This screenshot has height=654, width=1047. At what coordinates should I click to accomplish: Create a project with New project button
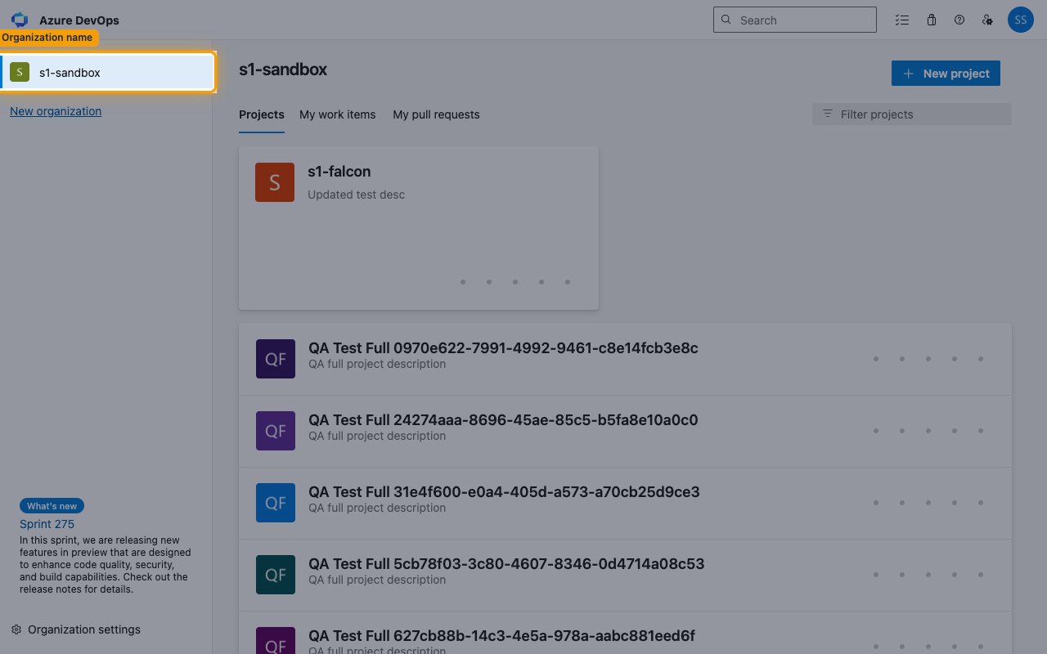[946, 74]
